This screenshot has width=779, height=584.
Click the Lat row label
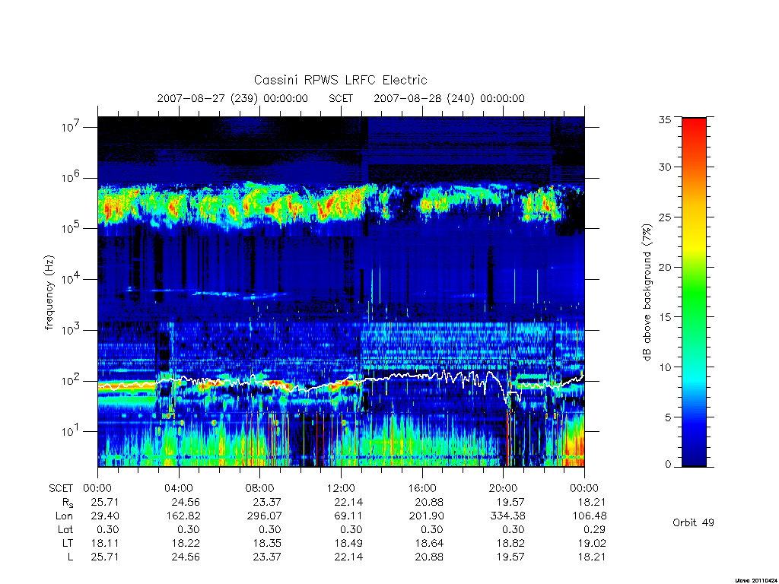[65, 529]
